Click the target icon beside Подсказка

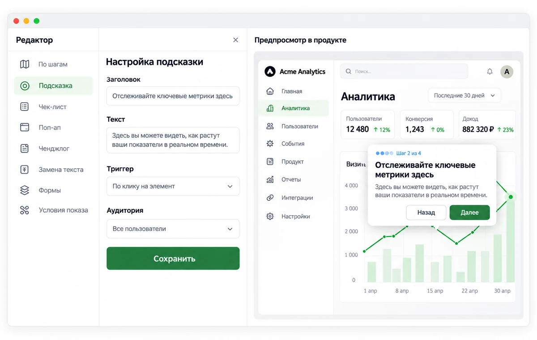(x=25, y=85)
